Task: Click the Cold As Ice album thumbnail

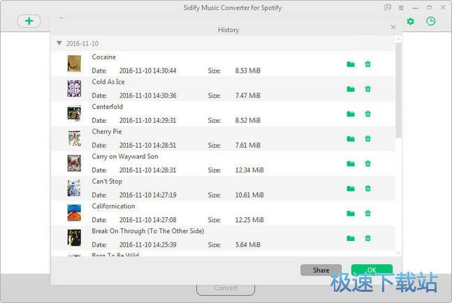Action: point(74,89)
